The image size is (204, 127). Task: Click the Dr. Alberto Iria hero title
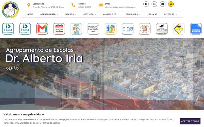tap(44, 58)
